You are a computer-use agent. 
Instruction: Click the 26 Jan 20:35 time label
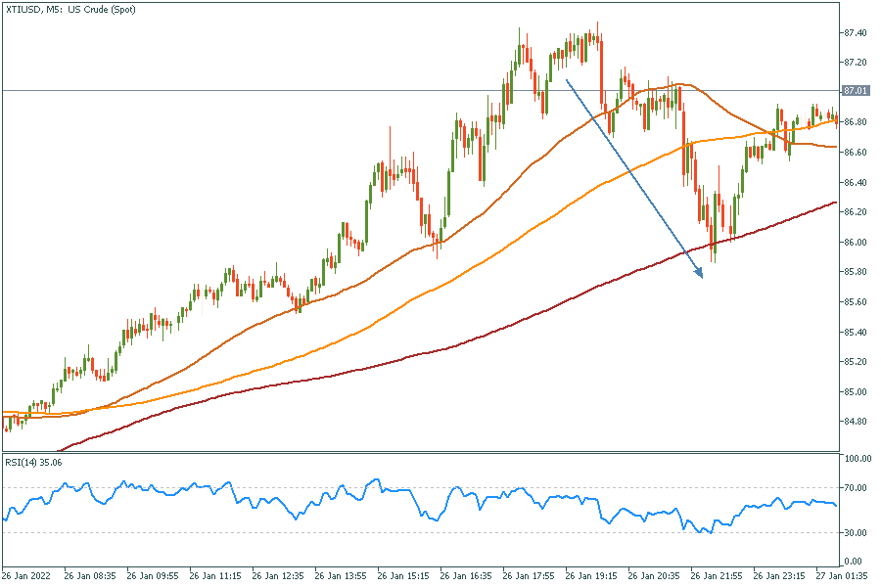coord(654,576)
